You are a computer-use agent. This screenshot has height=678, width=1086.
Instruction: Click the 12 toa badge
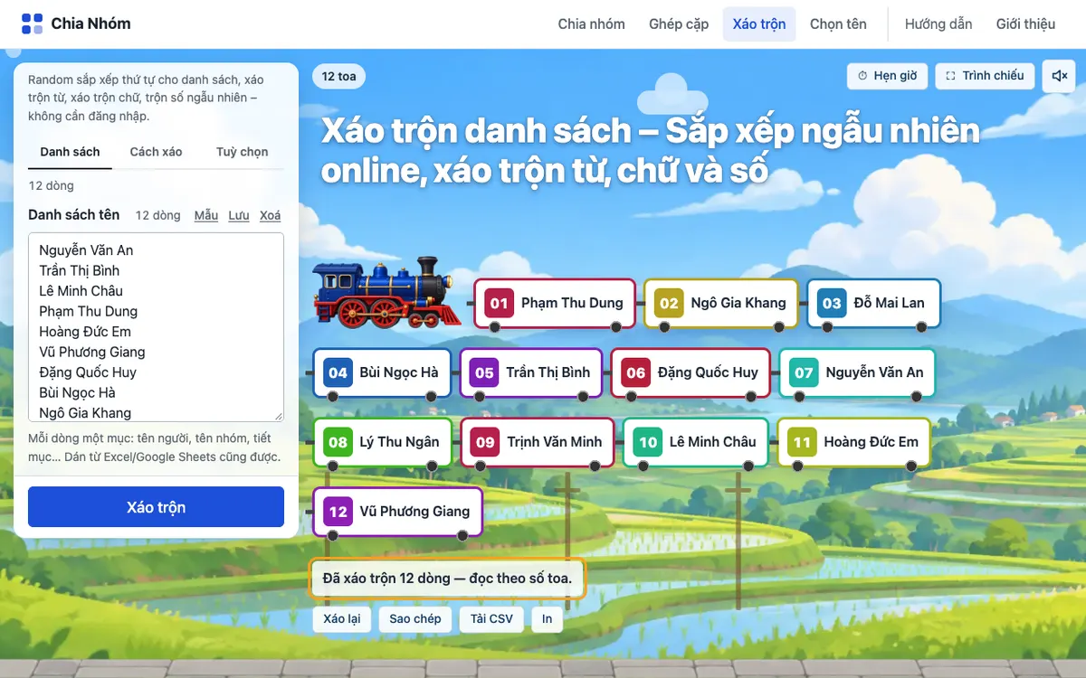(x=339, y=77)
